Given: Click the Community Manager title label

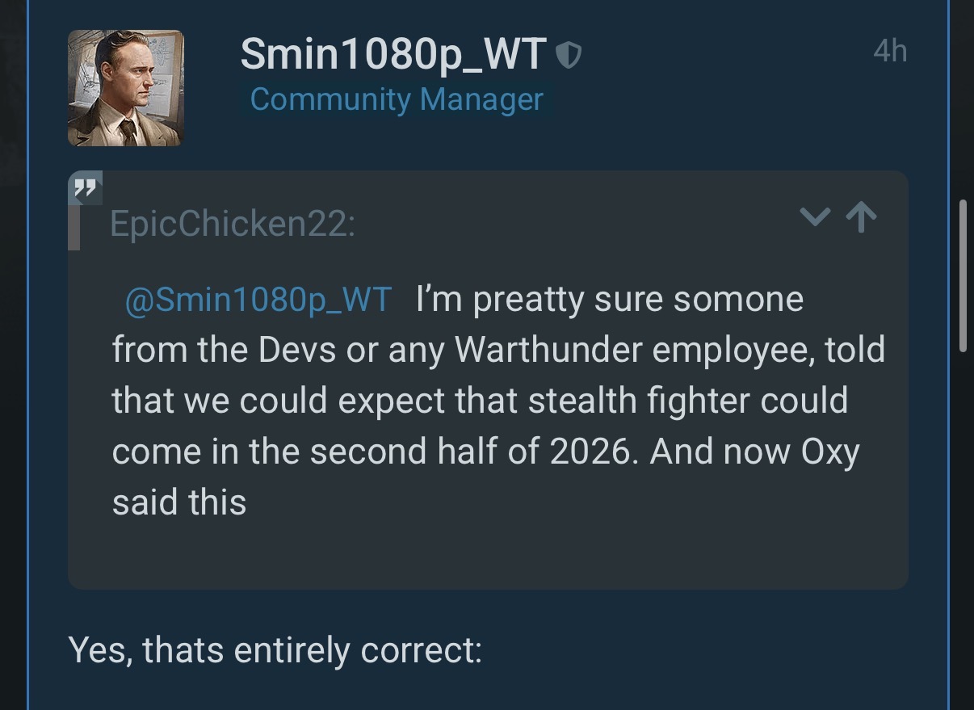Looking at the screenshot, I should pyautogui.click(x=397, y=99).
